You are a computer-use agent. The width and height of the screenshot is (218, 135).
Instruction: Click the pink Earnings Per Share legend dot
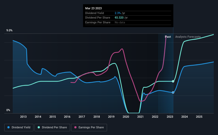tap(75, 127)
